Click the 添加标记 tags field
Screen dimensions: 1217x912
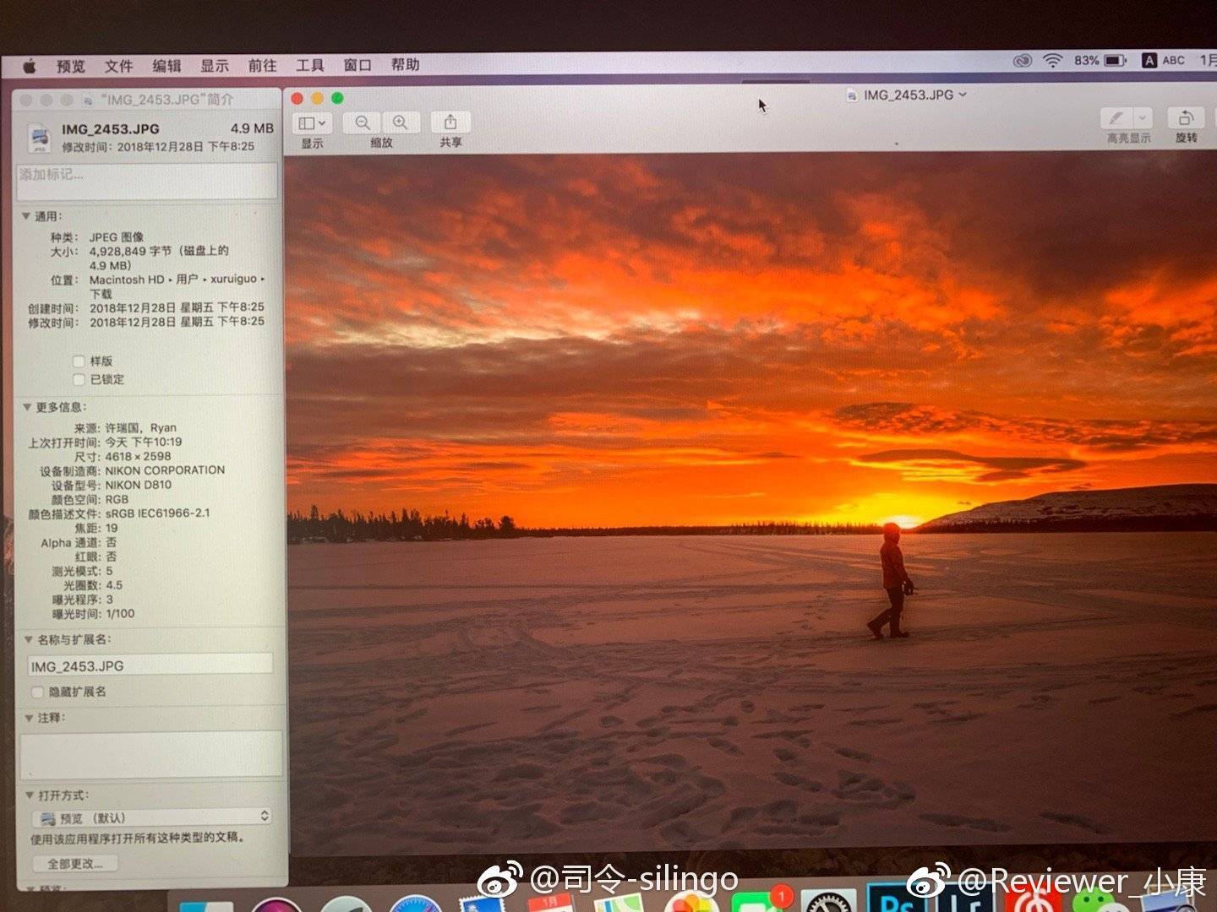(147, 181)
